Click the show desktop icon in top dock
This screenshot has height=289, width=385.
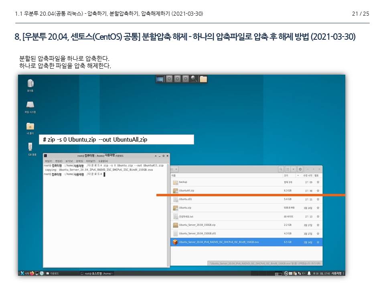160,79
